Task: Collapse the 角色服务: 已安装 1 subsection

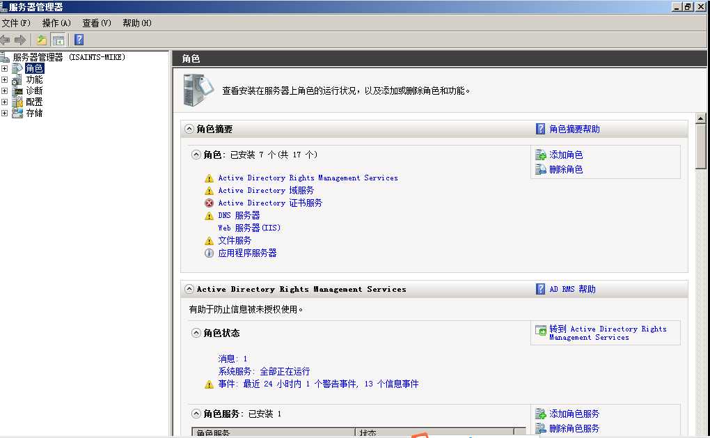Action: click(196, 414)
